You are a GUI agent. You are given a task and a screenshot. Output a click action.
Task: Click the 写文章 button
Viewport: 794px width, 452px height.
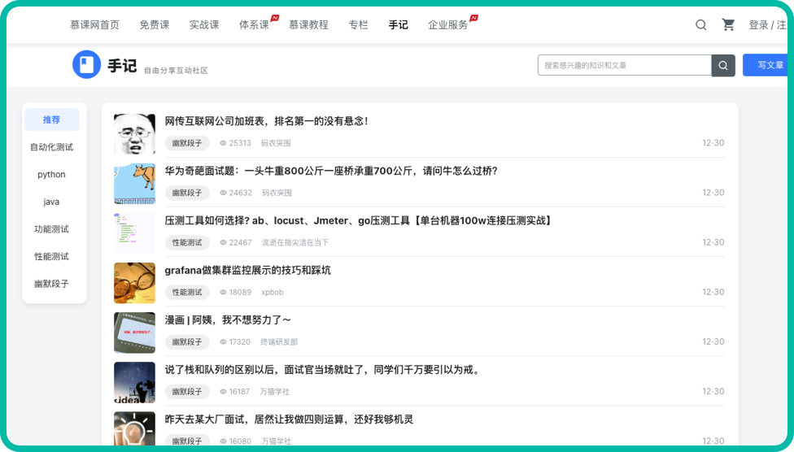click(766, 66)
